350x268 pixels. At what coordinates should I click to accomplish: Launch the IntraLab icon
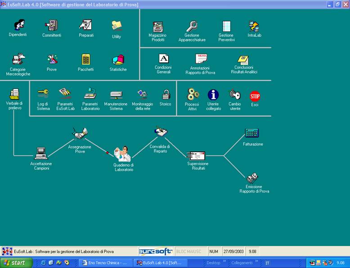click(x=254, y=26)
